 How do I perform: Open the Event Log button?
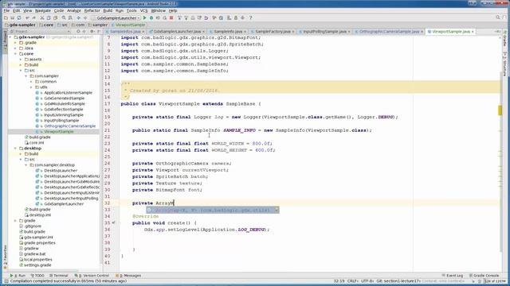click(453, 276)
